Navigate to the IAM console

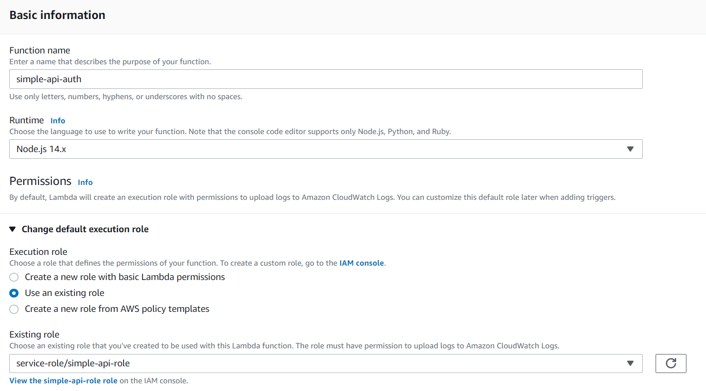pyautogui.click(x=362, y=263)
